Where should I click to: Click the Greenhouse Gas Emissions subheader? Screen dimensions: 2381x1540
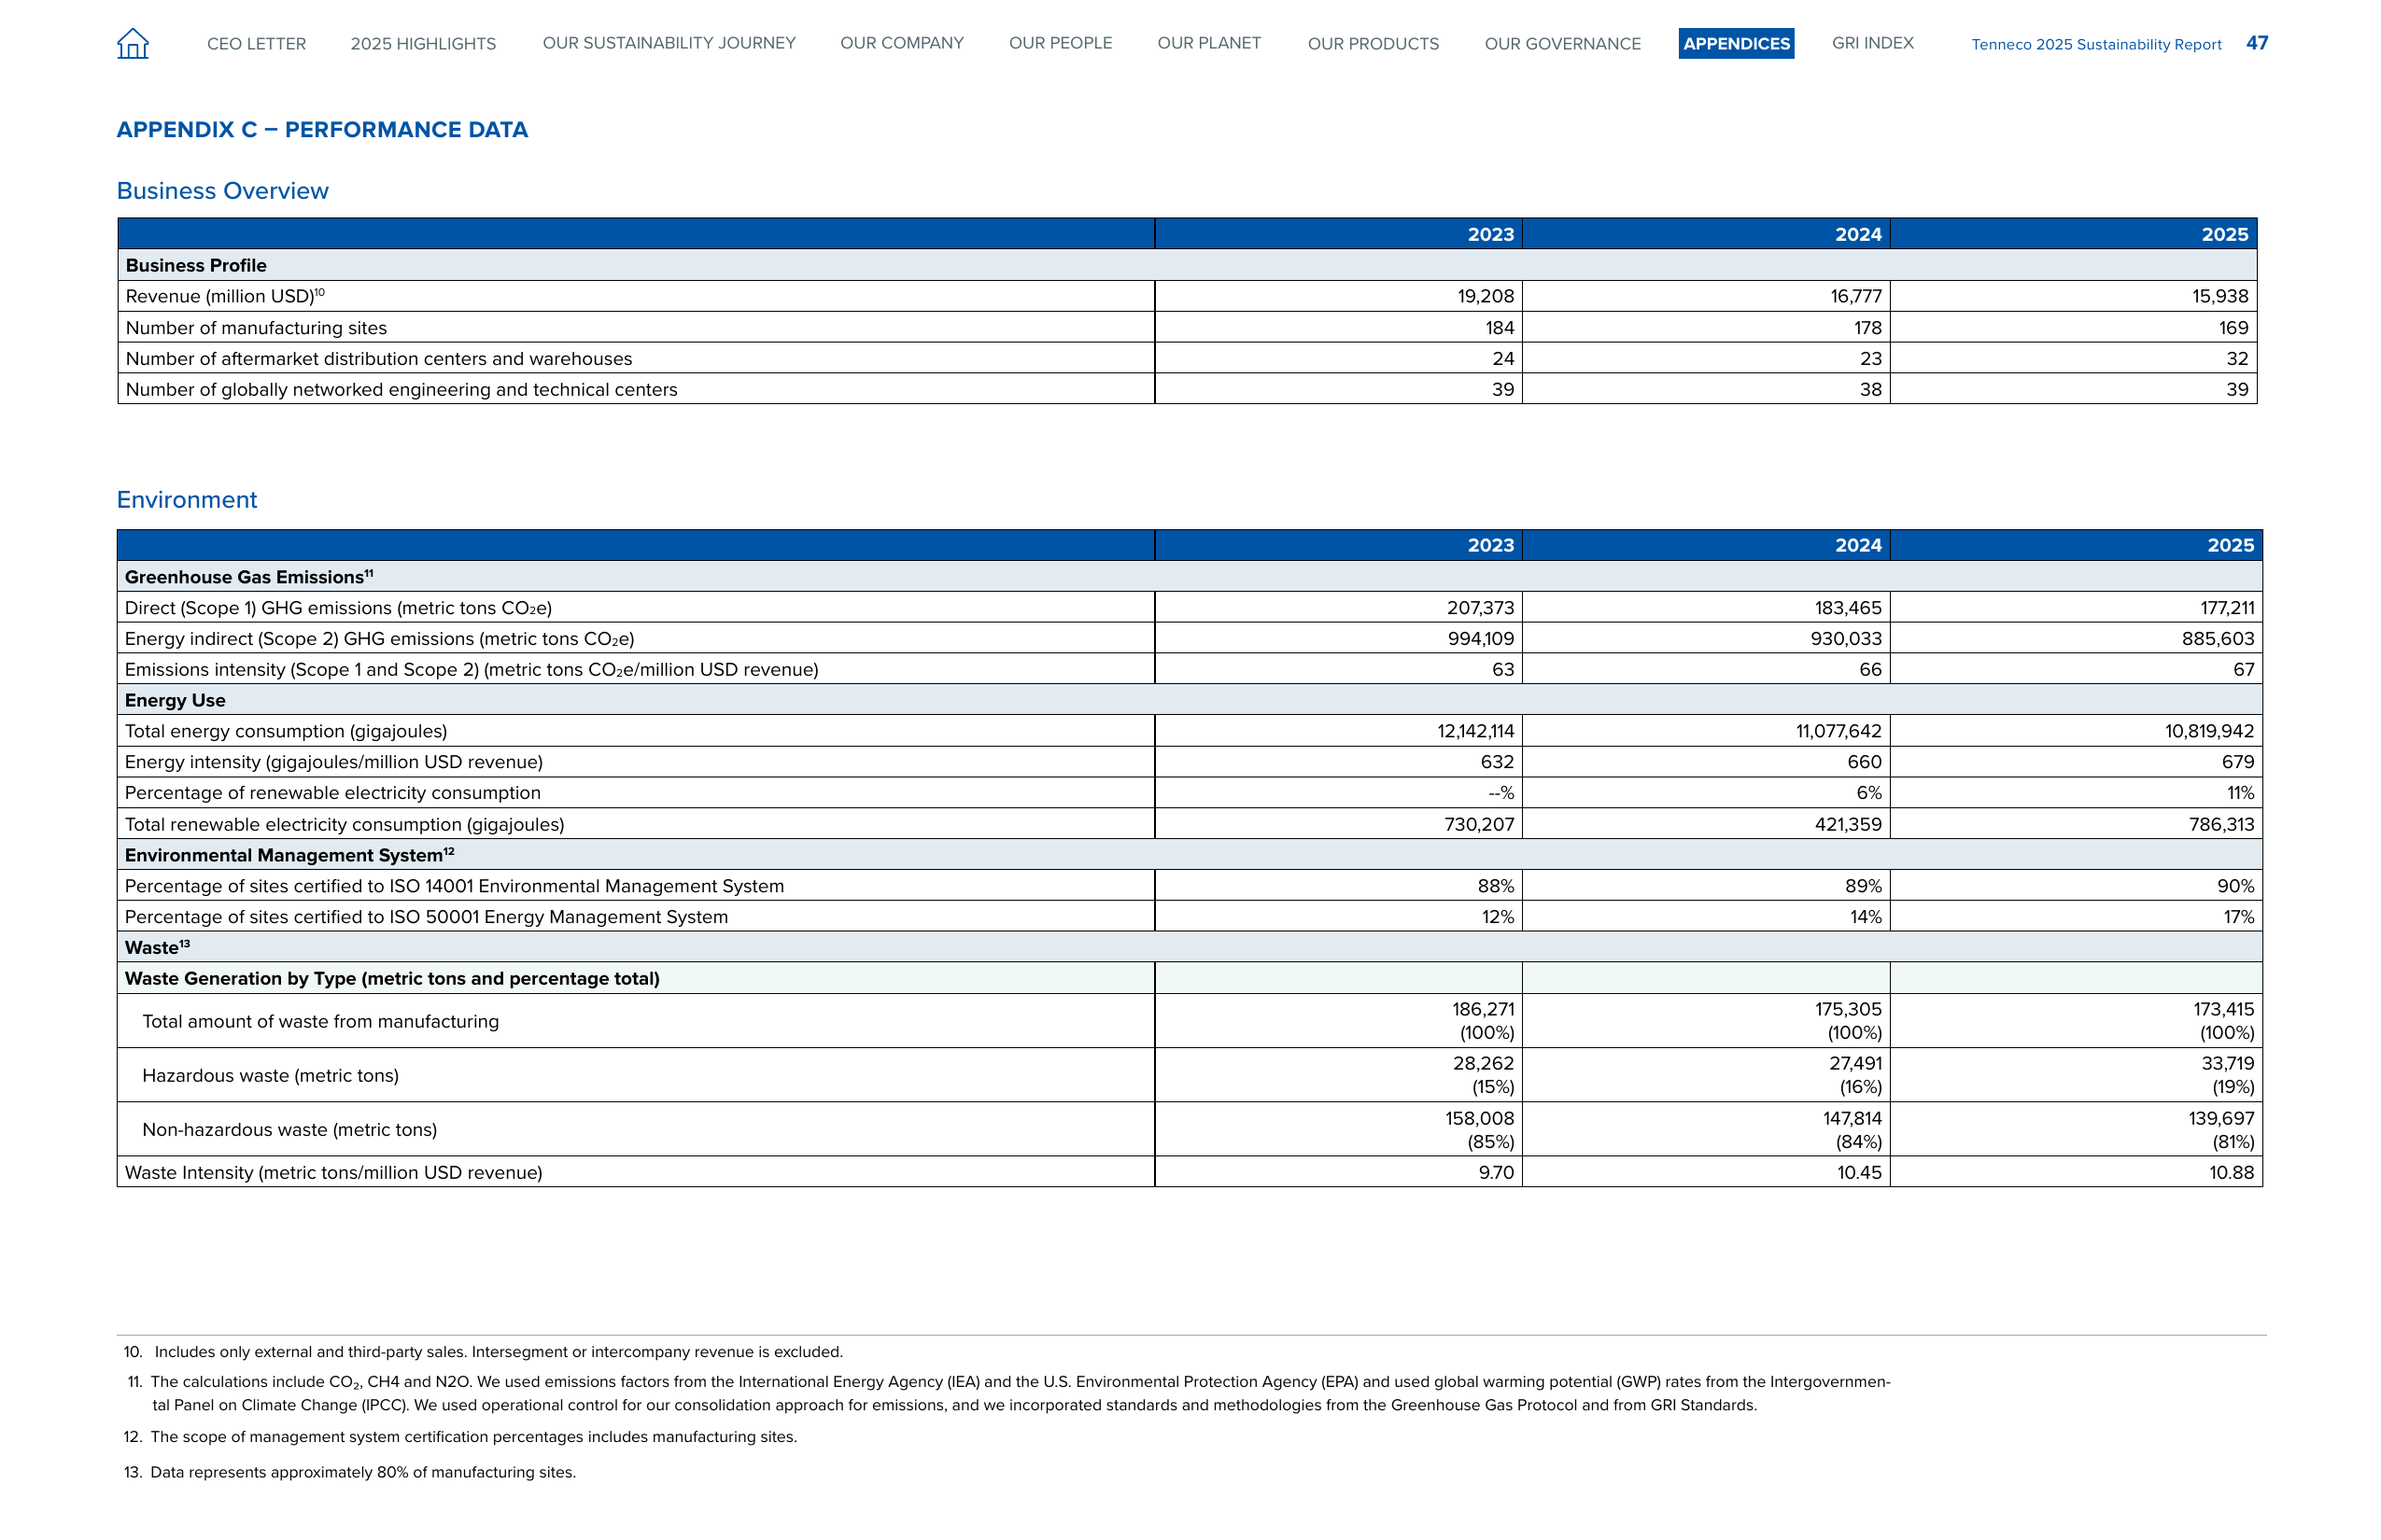pos(249,577)
